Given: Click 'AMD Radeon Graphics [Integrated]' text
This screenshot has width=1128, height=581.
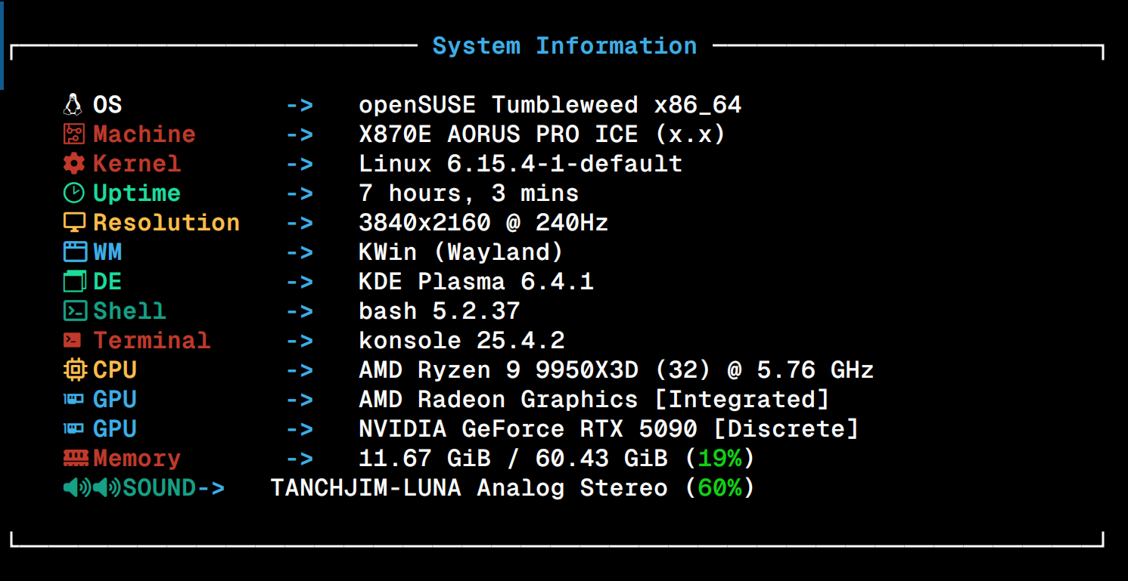Looking at the screenshot, I should coord(594,399).
